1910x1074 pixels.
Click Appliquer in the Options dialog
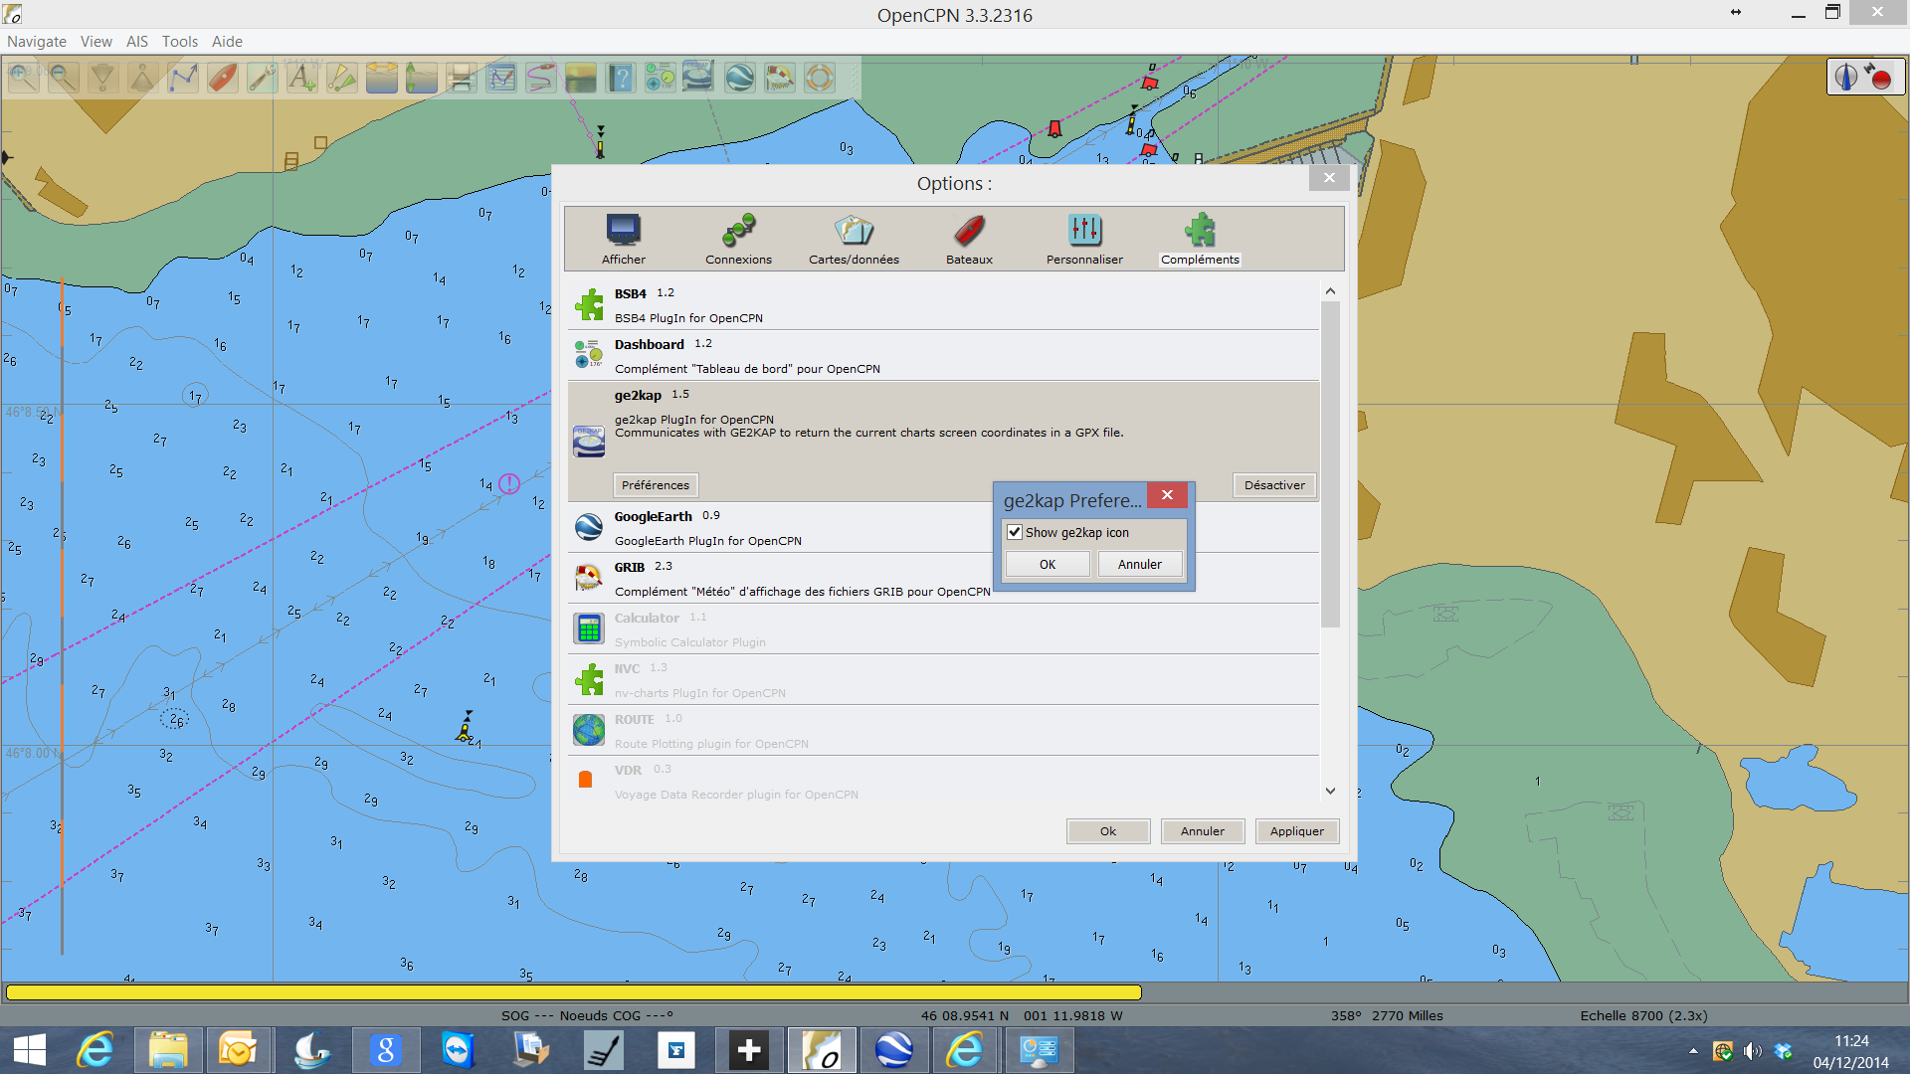click(1297, 831)
